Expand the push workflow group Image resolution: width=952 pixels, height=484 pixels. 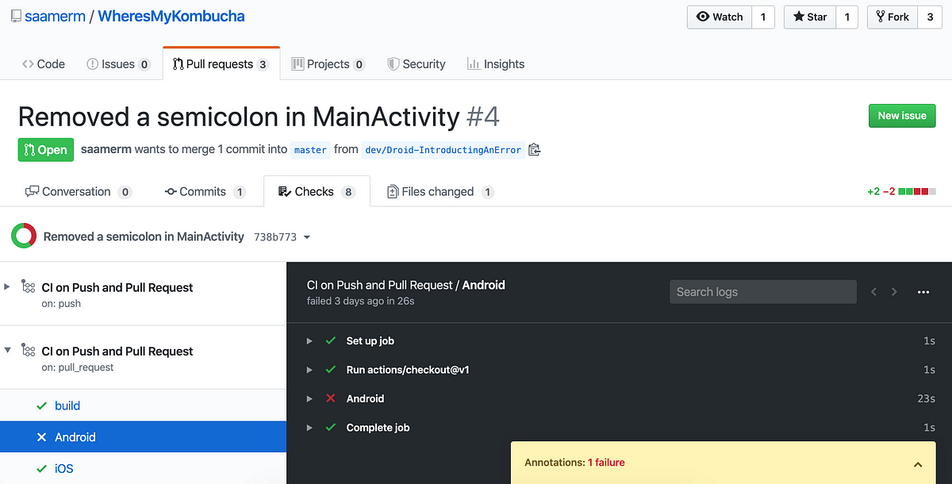point(8,286)
